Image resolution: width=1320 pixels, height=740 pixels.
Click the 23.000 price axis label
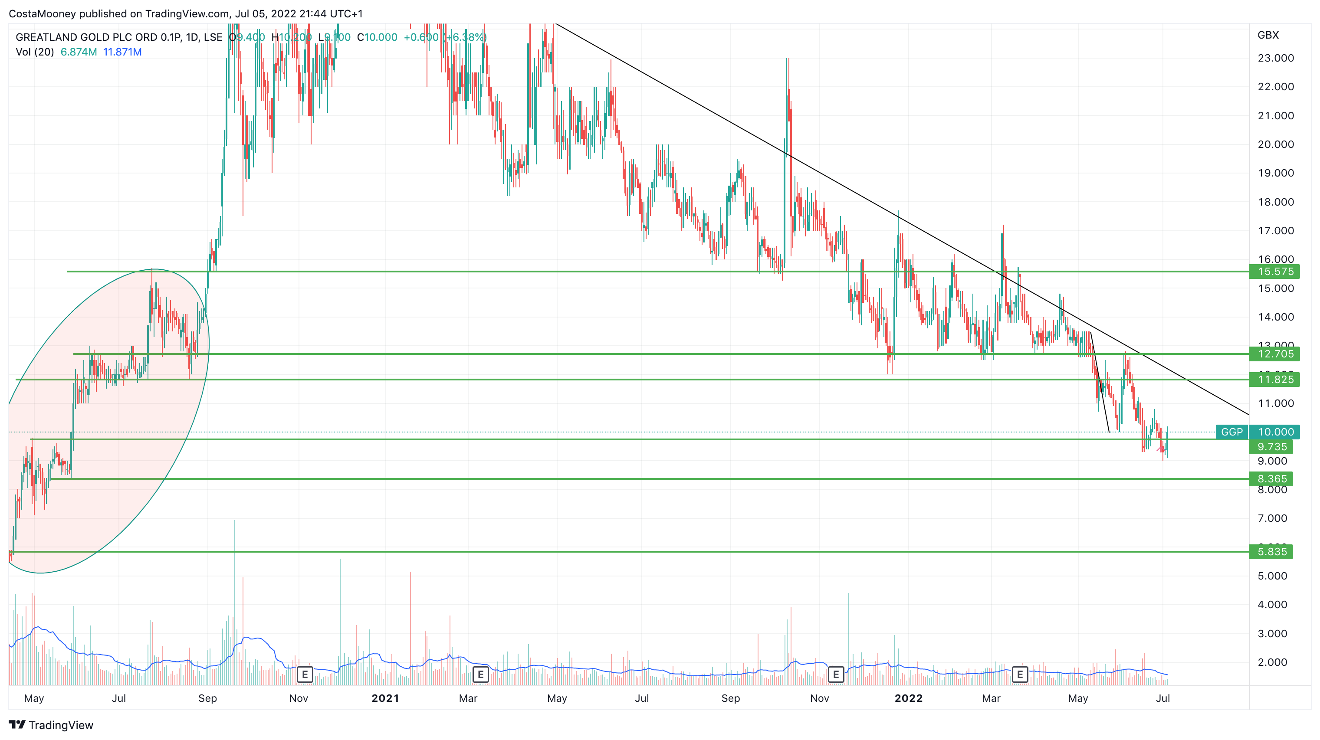1275,58
